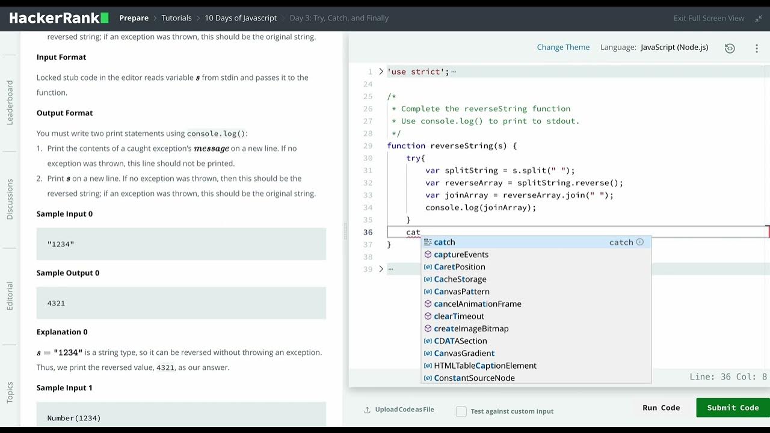The height and width of the screenshot is (433, 770).
Task: Click Change Theme
Action: click(x=563, y=48)
